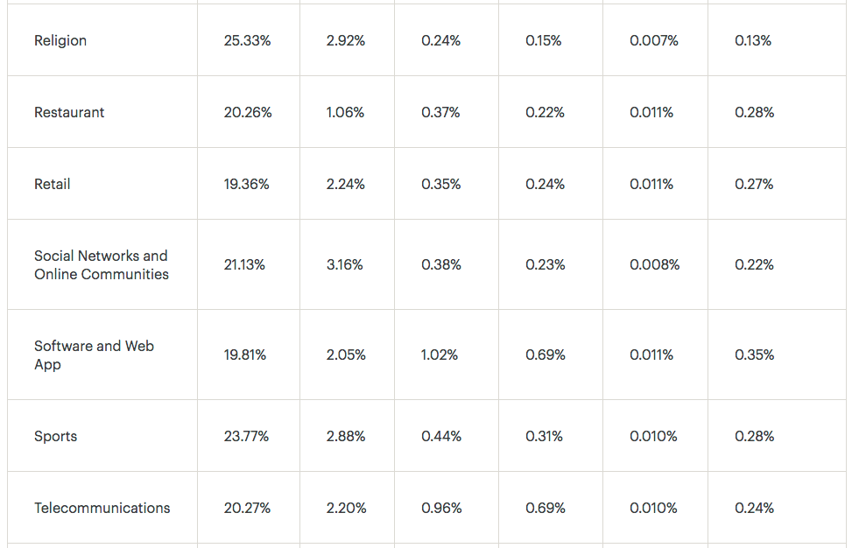Screen dimensions: 859x548
Task: Select the 3.16% cell in Social Networks row
Action: coord(345,265)
